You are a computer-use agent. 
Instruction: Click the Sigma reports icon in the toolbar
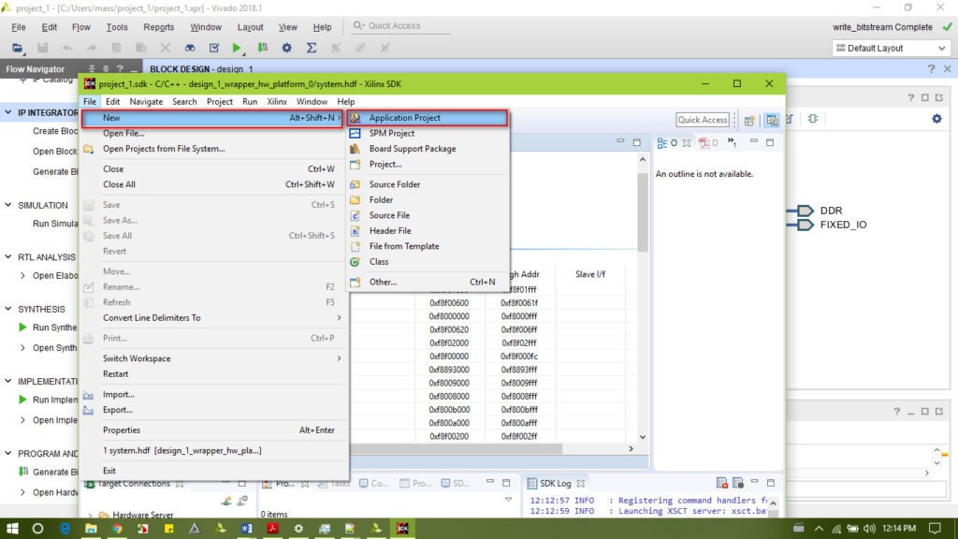click(312, 48)
